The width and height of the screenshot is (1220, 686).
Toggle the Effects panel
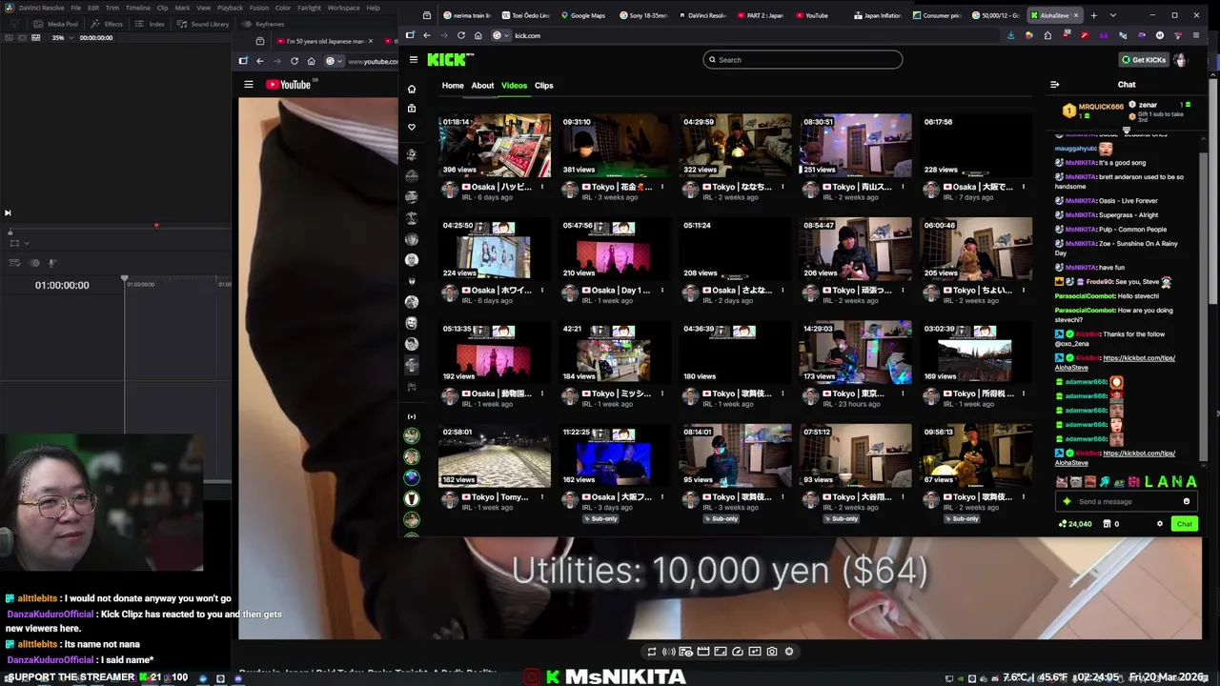coord(108,24)
